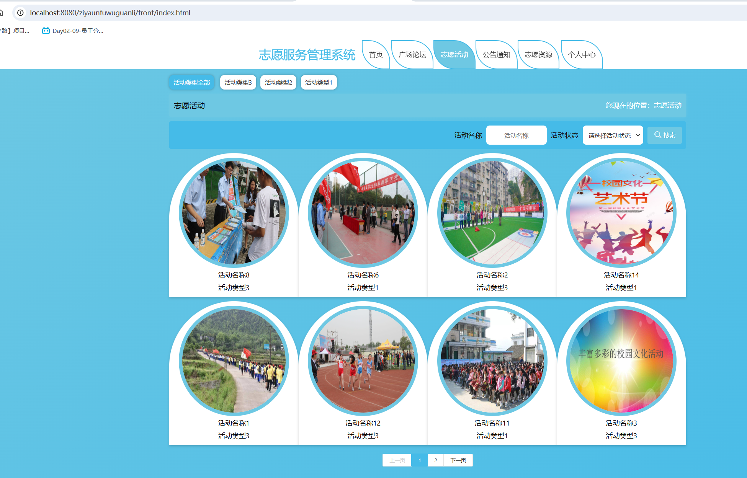Open the running track image for 活动名称12
747x478 pixels.
[x=363, y=361]
